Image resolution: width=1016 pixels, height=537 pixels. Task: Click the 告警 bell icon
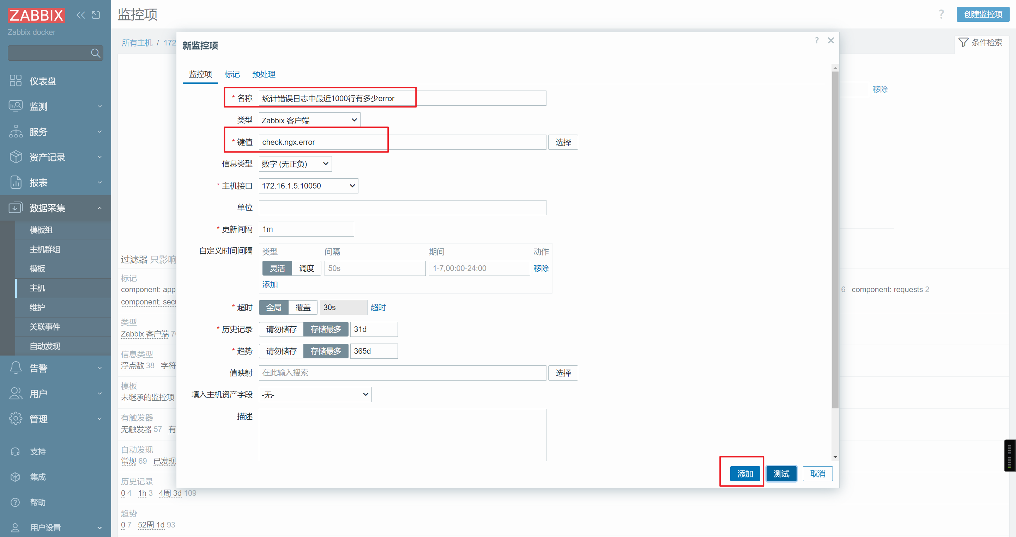point(16,368)
